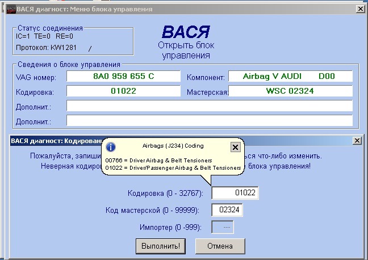Focus the Код мастерской input field
Screen dimensions: 368x260
[227, 210]
